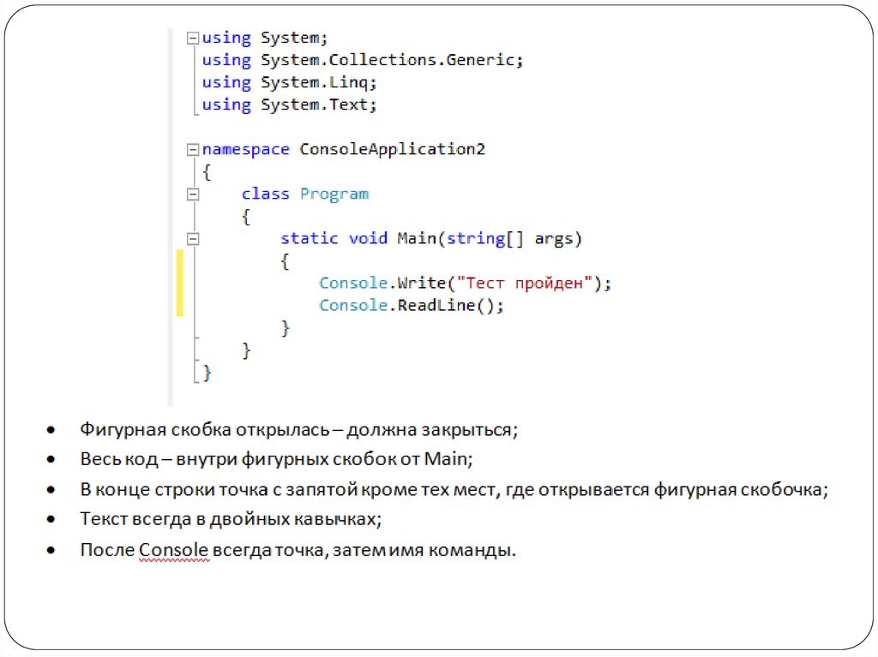Screen dimensions: 878x657
Task: Click bullet text "Текст всегда в двойных кавычках"
Action: coord(230,519)
